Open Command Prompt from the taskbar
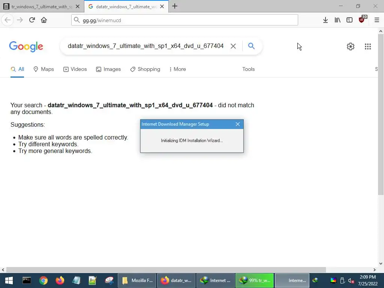This screenshot has height=288, width=384. pos(27,280)
